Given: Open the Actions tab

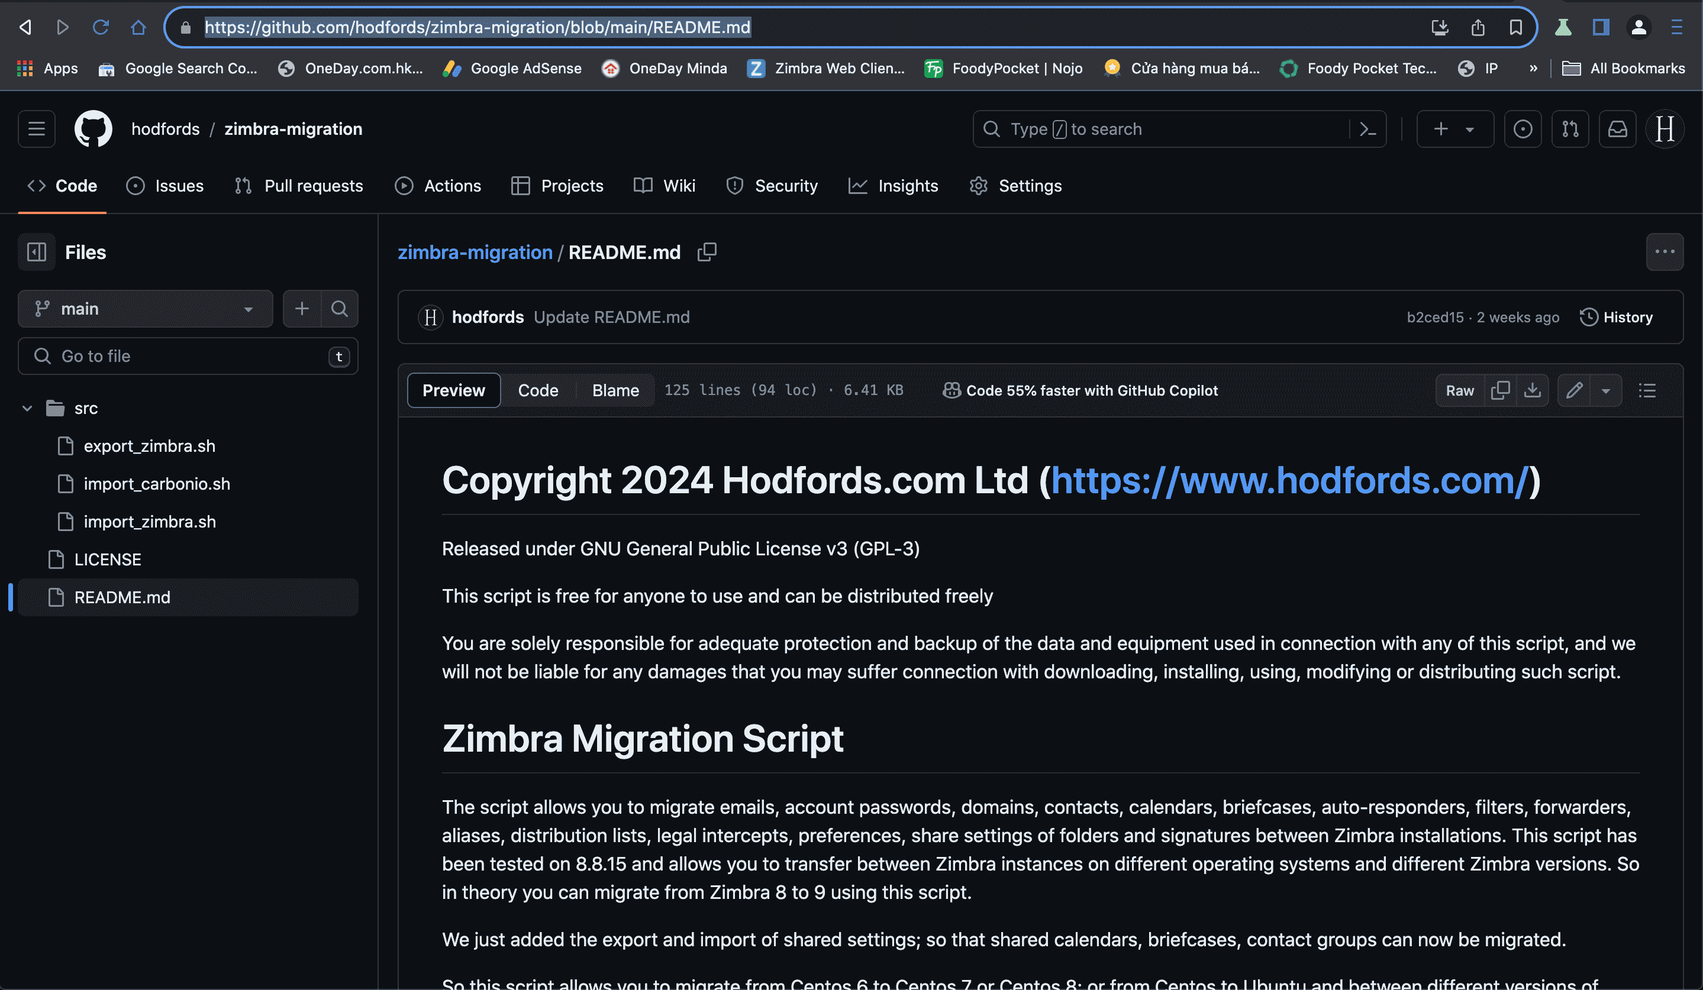Looking at the screenshot, I should (x=438, y=186).
